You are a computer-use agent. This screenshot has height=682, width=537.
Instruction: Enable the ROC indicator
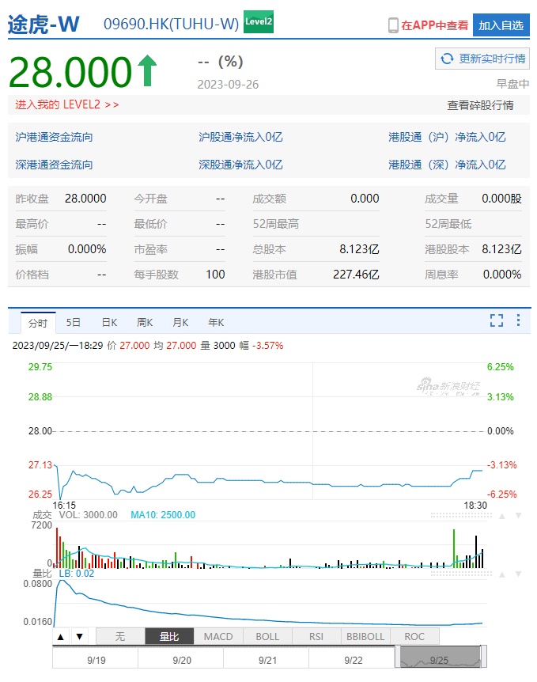[x=414, y=636]
